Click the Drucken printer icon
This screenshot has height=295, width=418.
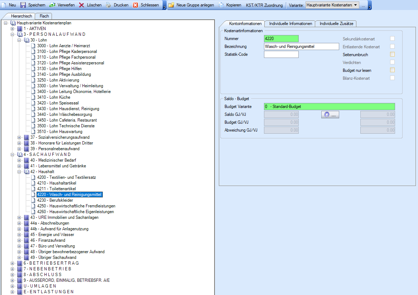click(x=109, y=5)
